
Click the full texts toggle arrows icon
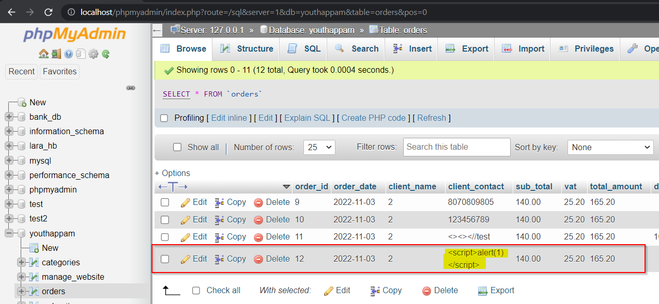click(173, 186)
